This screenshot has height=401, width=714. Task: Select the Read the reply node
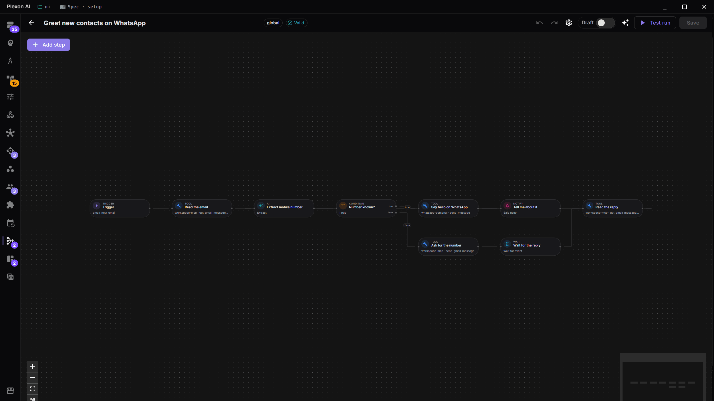point(612,208)
